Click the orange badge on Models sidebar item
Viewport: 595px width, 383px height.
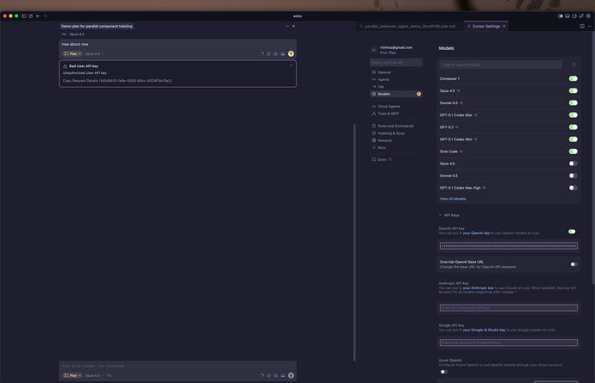(x=418, y=94)
